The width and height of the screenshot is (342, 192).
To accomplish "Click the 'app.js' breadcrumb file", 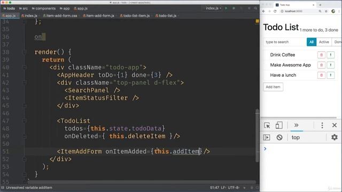I will (81, 9).
